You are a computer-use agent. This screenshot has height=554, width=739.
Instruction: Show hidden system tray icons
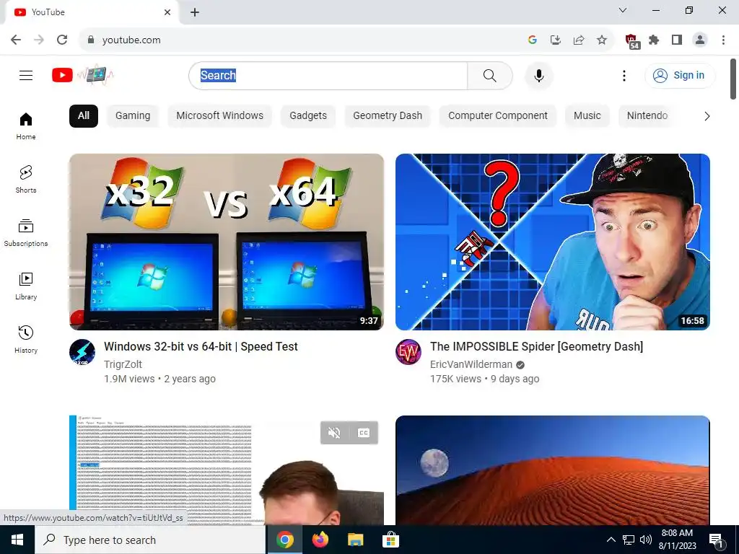tap(611, 540)
